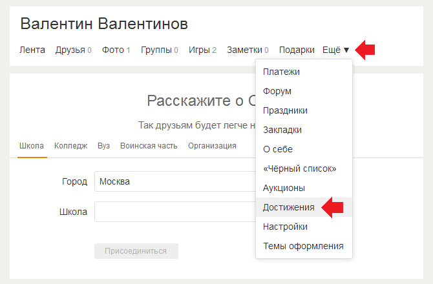This screenshot has height=284, width=433.
Task: Choose Форум in the menu
Action: click(x=277, y=91)
